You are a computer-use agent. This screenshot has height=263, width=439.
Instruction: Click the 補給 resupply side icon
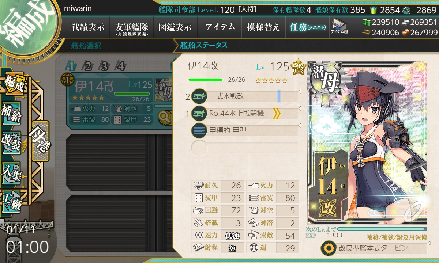[11, 113]
